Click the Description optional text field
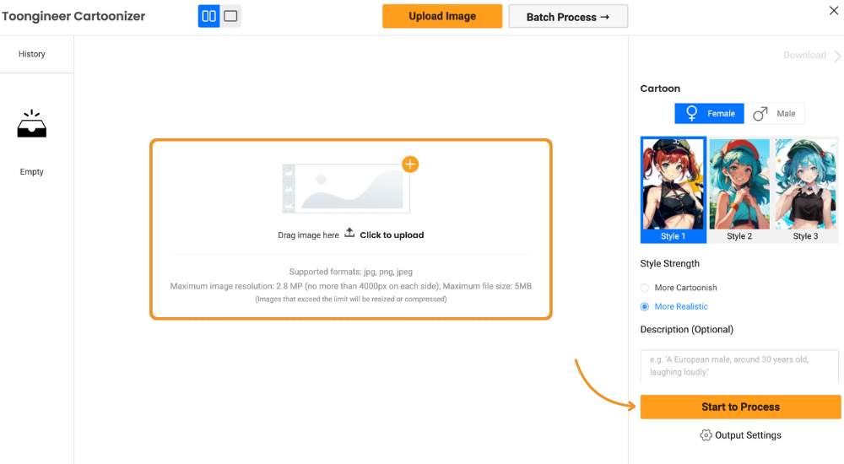 [x=739, y=366]
